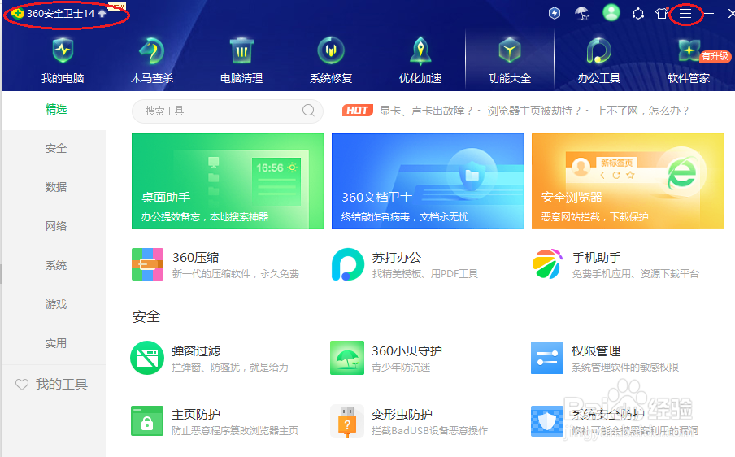Select the 游戏 sidebar category
The width and height of the screenshot is (735, 457).
tap(56, 305)
